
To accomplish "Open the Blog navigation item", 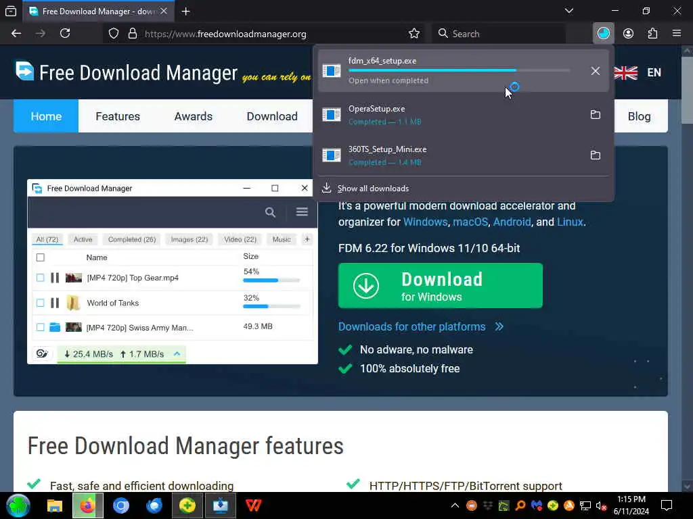I will [639, 116].
